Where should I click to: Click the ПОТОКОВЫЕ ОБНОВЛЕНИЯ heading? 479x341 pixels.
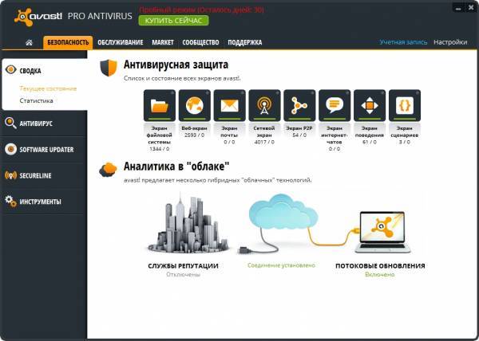[x=380, y=266]
